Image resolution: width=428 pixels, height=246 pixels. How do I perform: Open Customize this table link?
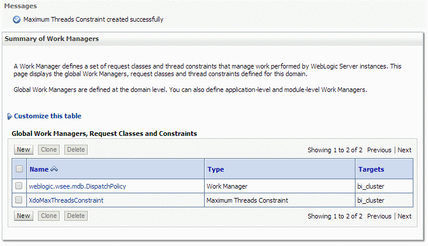[47, 116]
